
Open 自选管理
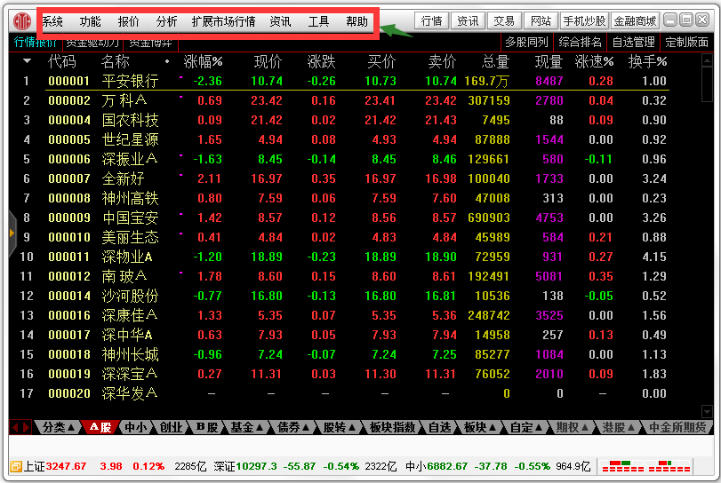(634, 43)
